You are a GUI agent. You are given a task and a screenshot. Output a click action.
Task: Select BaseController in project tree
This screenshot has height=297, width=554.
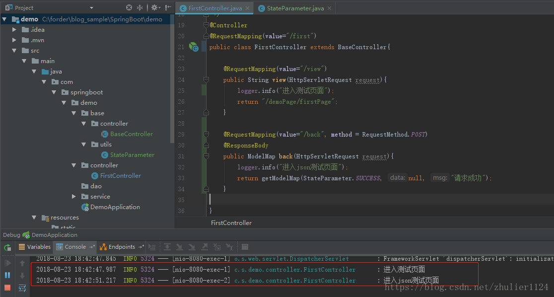[x=131, y=134]
